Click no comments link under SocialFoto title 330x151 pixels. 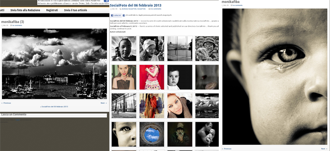pyautogui.click(x=156, y=9)
